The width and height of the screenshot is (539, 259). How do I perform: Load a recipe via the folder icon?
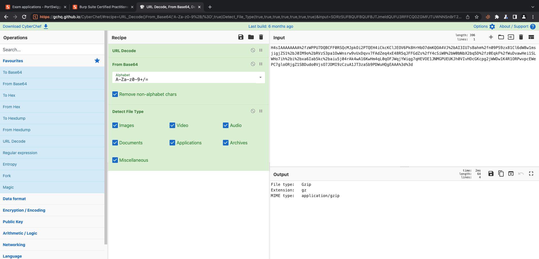click(x=251, y=37)
